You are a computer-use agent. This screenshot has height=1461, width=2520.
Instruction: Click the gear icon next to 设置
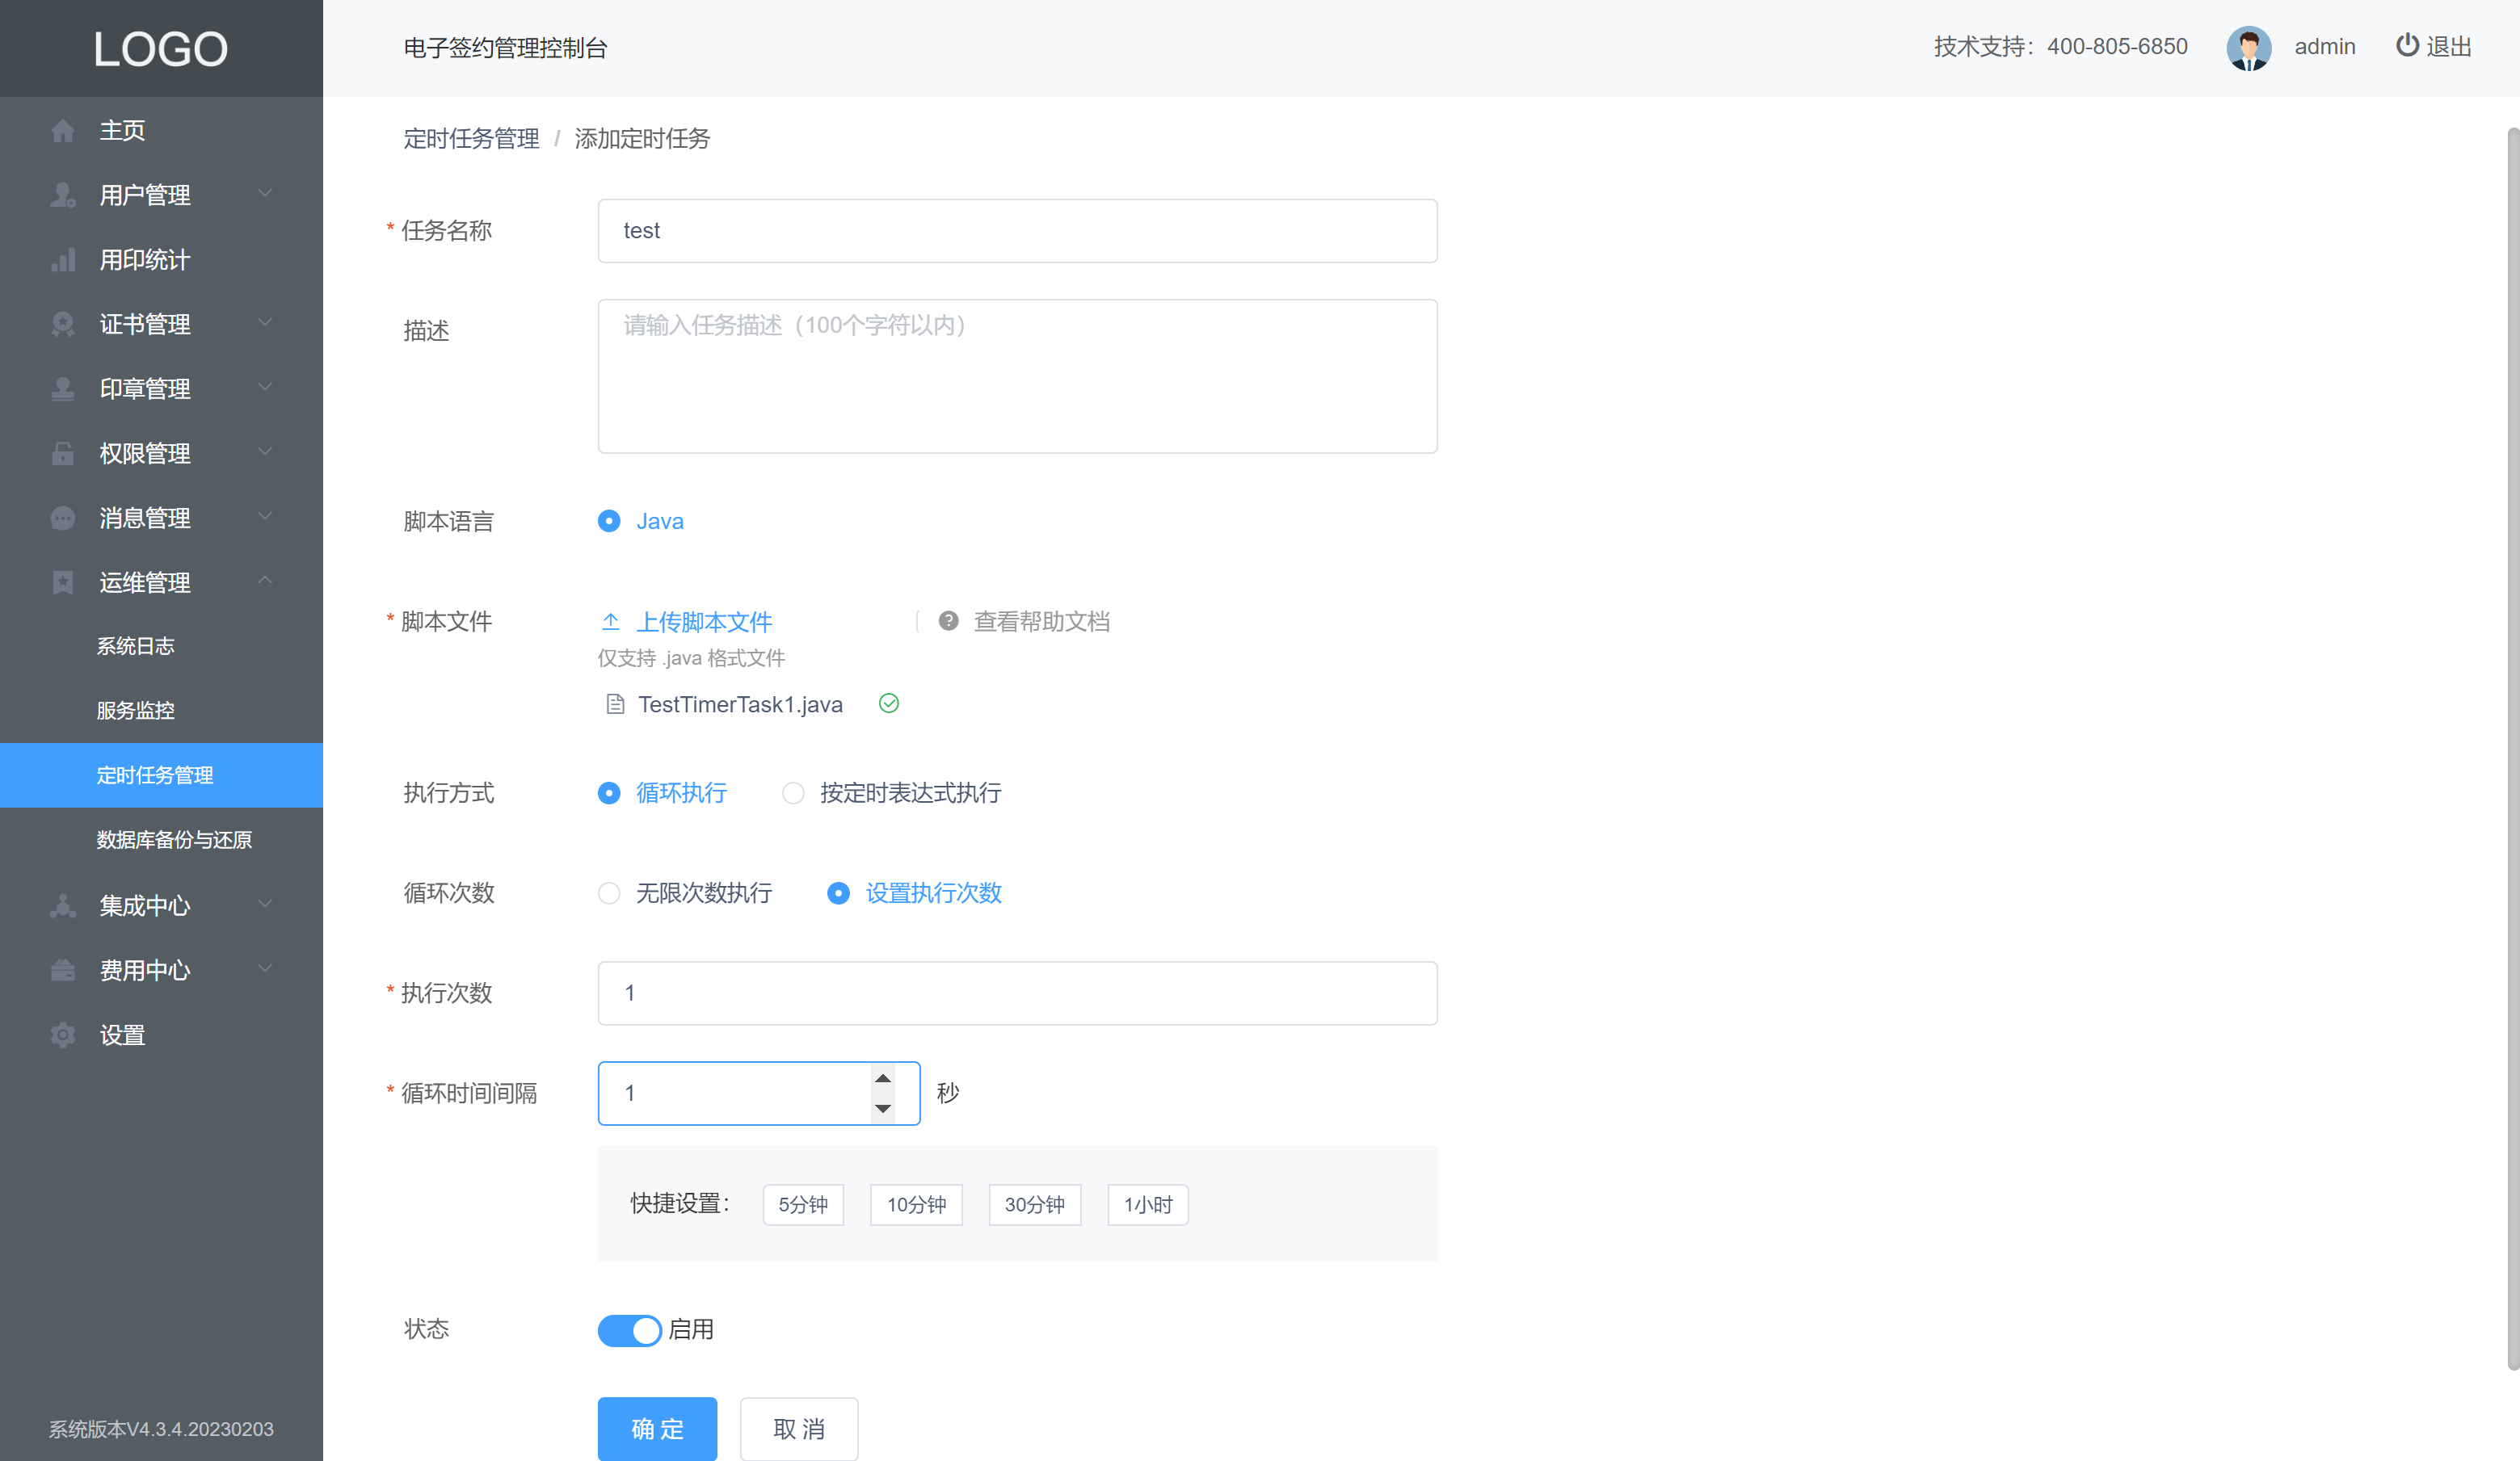tap(62, 1035)
